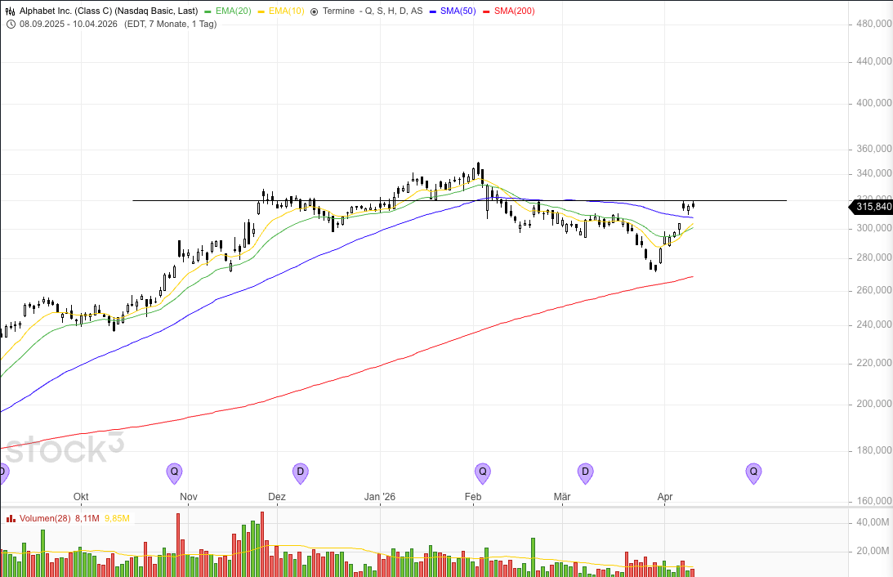Viewport: 893px width, 577px height.
Task: Click the Mär month label on time axis
Action: tap(562, 497)
